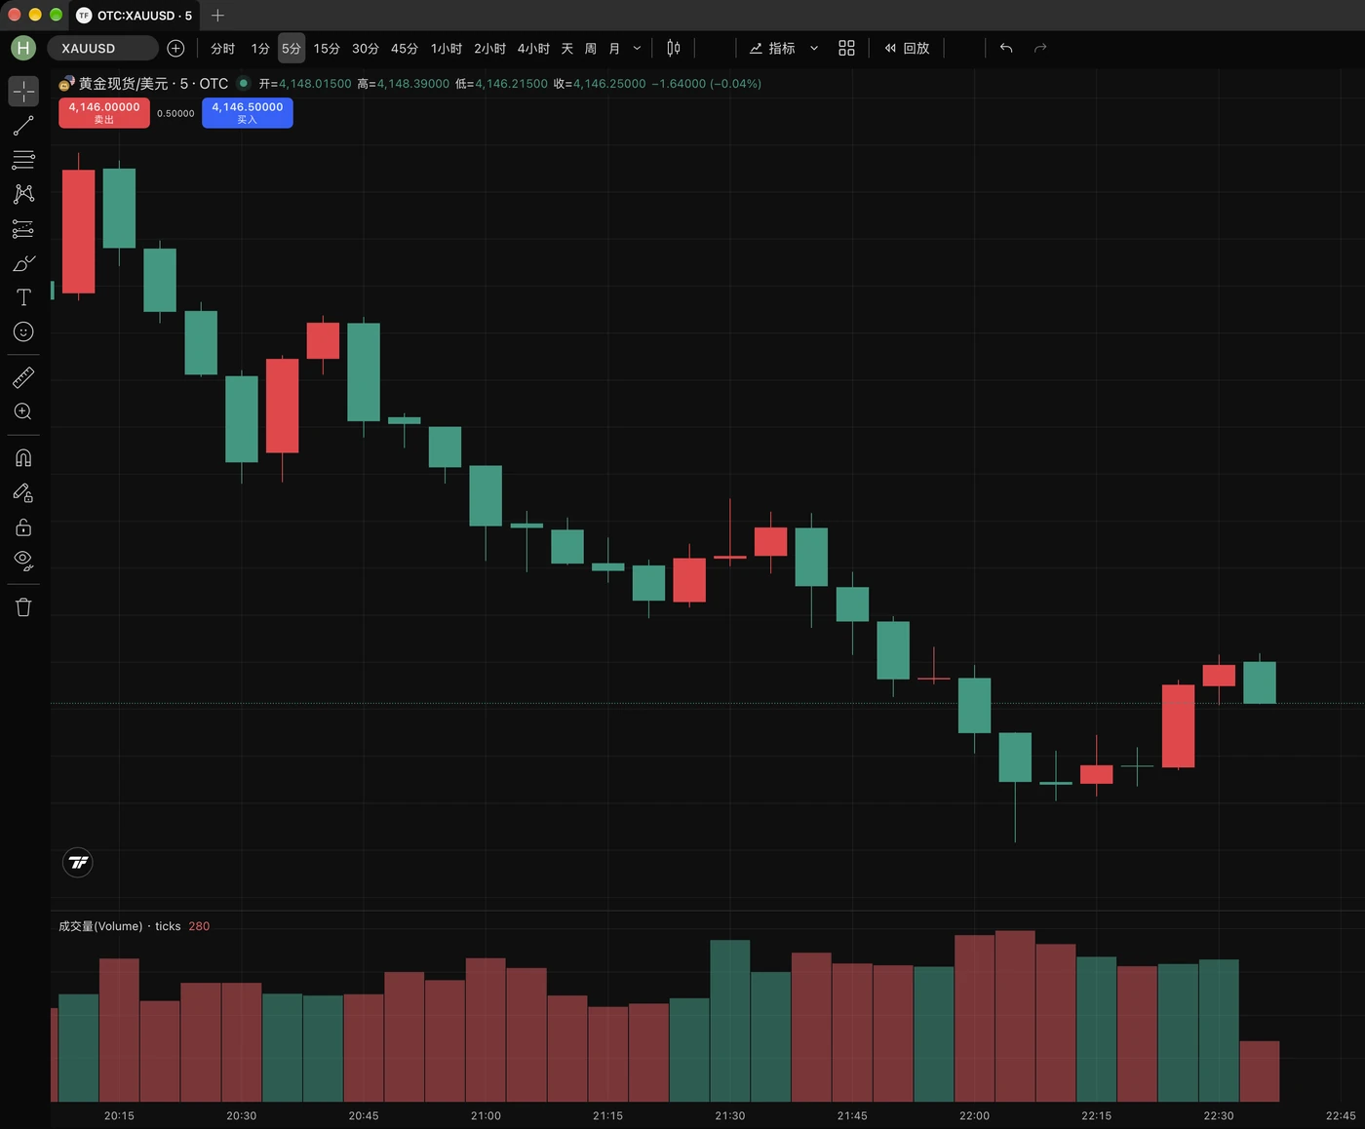The image size is (1365, 1129).
Task: Select the 分时 tick timeframe
Action: tap(223, 48)
